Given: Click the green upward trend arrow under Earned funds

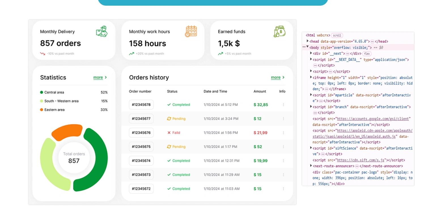Looking at the screenshot, I should point(221,53).
